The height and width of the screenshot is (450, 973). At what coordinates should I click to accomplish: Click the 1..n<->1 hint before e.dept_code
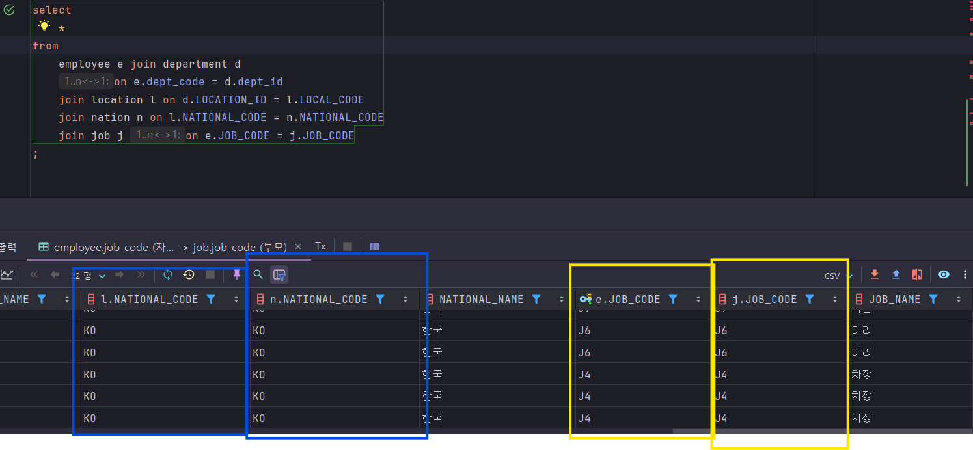click(85, 82)
